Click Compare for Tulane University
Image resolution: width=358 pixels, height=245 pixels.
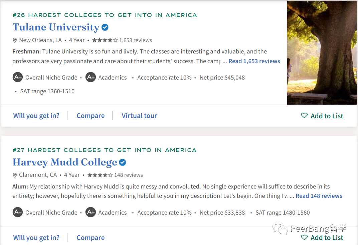click(x=91, y=116)
